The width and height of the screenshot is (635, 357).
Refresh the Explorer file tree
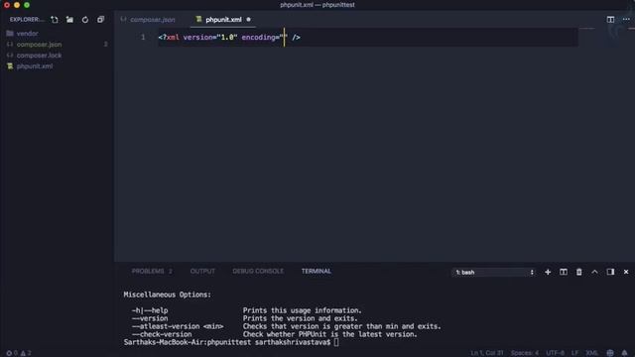pyautogui.click(x=85, y=20)
